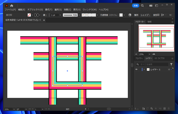Click the layer filter funnel icon
Screen dimensions: 178x114
pos(171,64)
